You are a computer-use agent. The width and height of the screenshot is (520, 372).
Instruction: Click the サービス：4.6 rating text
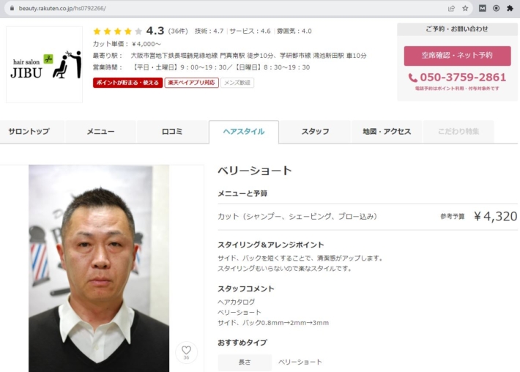(x=250, y=31)
